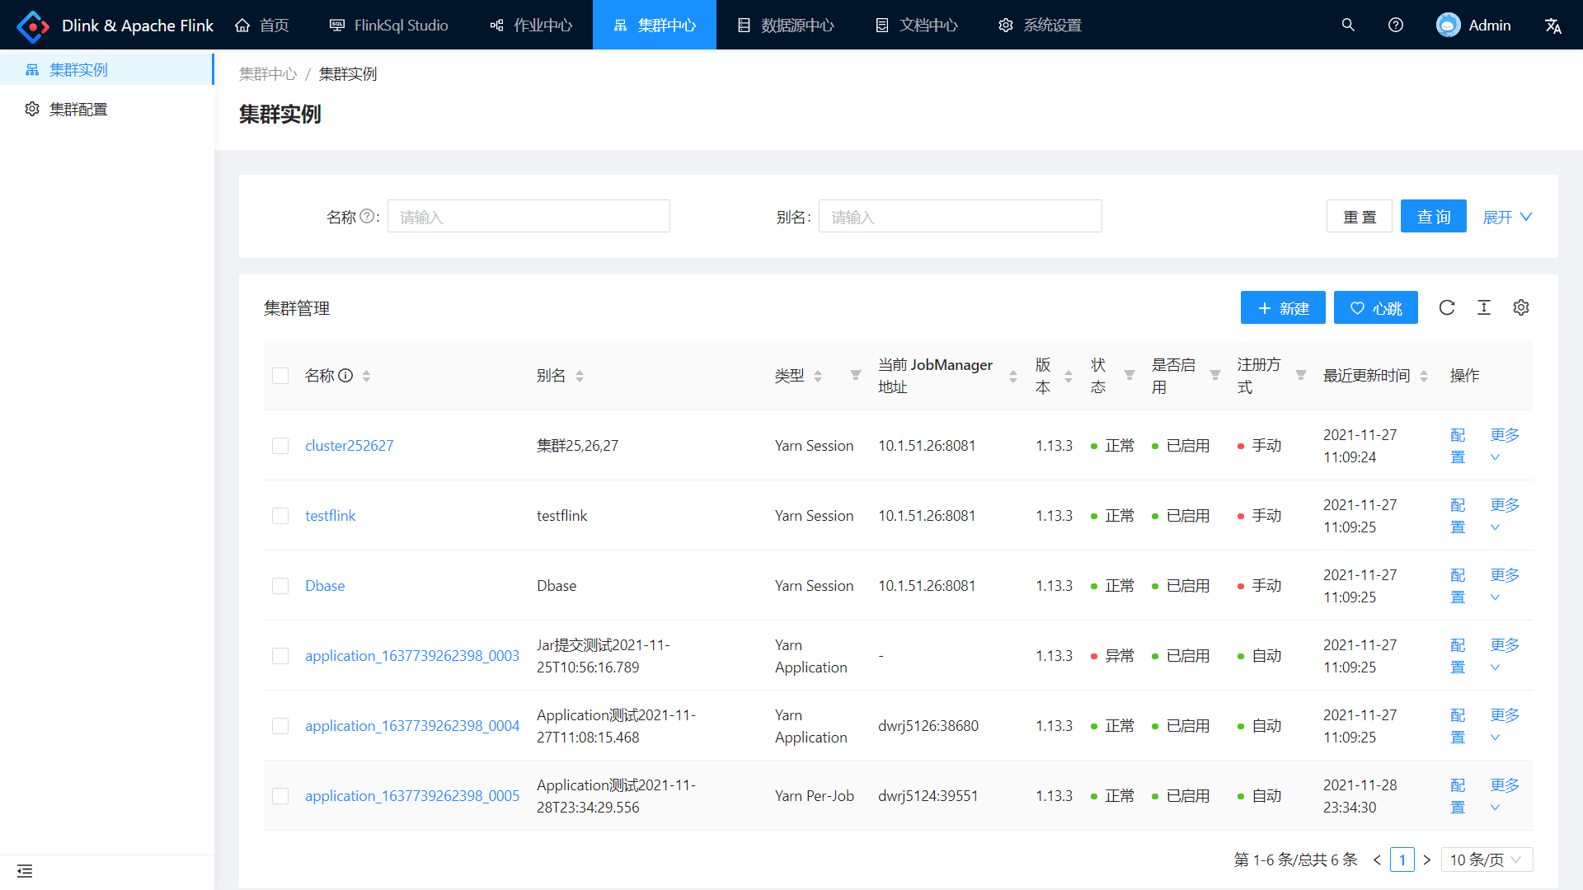
Task: Click the column settings icon in cluster table
Action: tap(1520, 309)
